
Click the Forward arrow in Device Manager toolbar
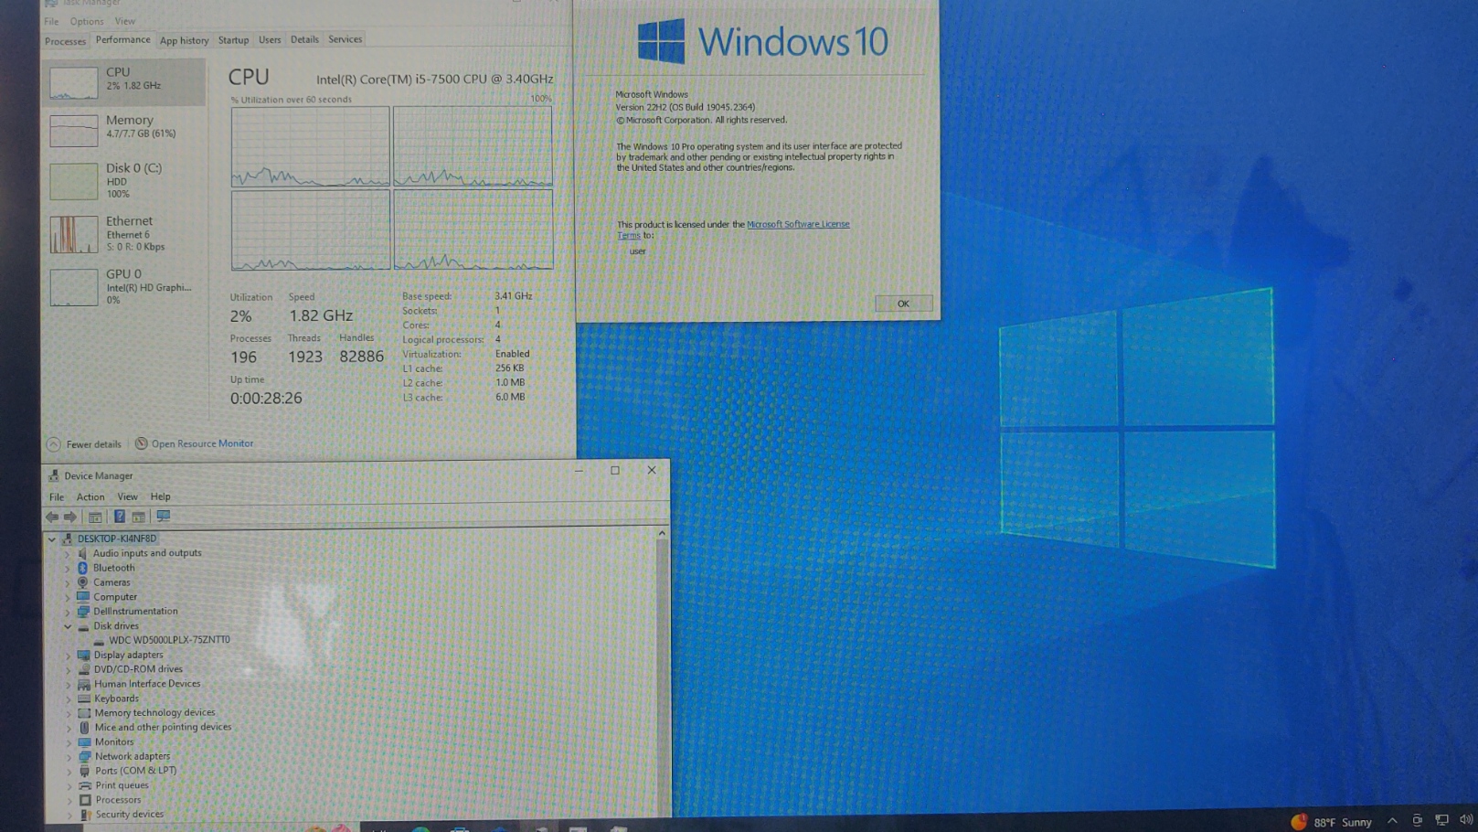click(70, 517)
